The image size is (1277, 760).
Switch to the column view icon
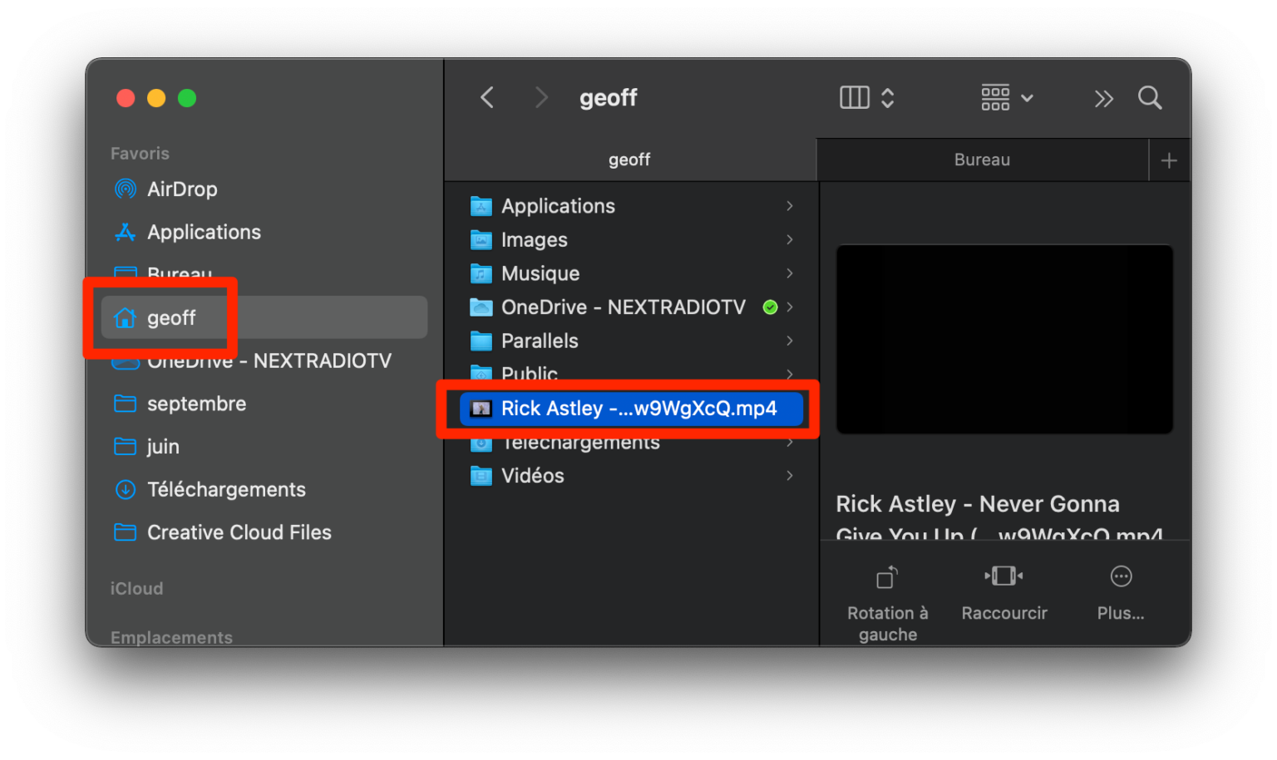pyautogui.click(x=855, y=98)
